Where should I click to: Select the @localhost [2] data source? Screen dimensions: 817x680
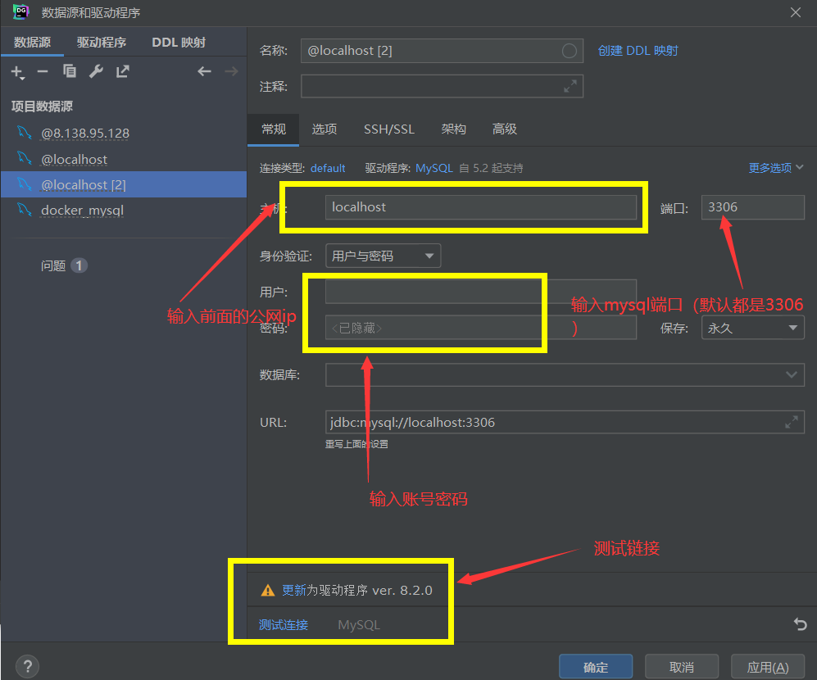tap(124, 184)
